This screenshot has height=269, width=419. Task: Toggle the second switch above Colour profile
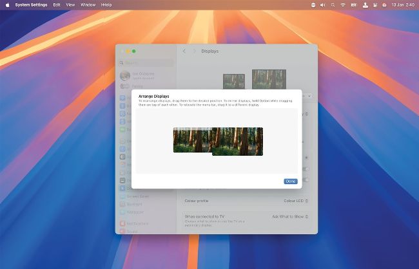(306, 169)
